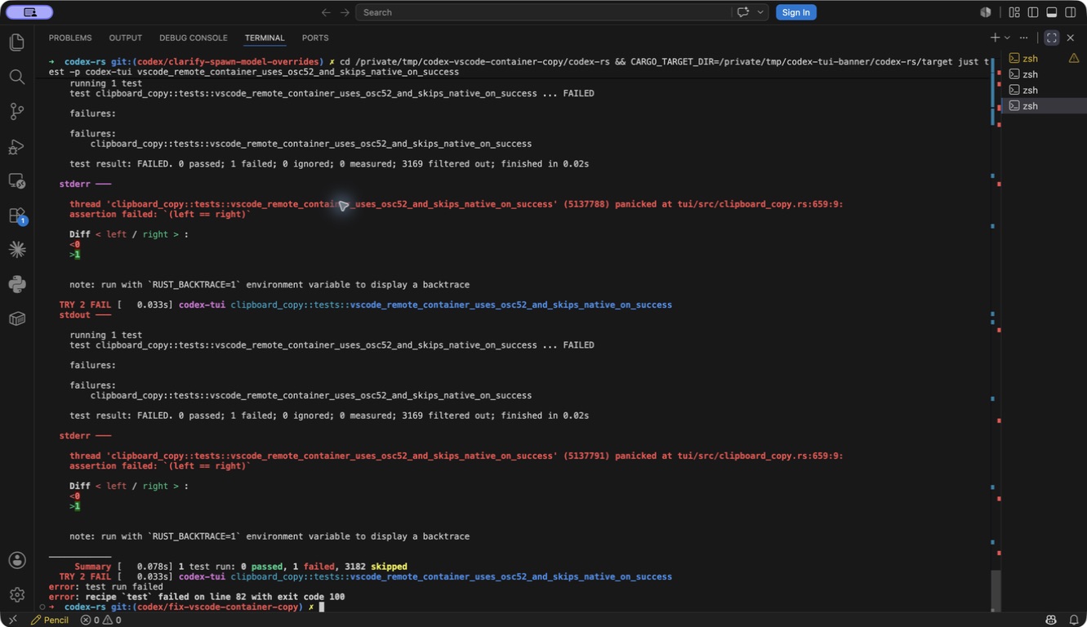Toggle the primary side bar
The image size is (1087, 627).
pos(1033,12)
